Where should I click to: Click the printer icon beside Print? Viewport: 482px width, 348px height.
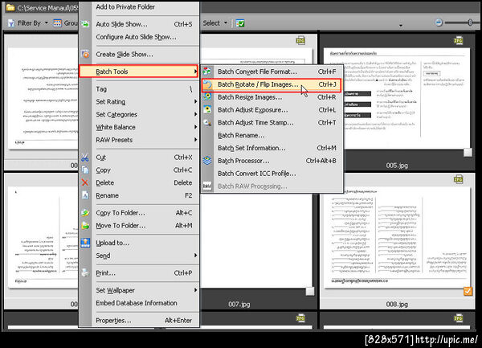point(85,273)
